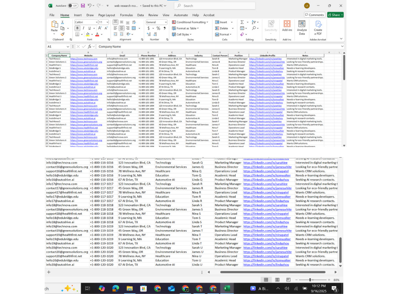Image resolution: width=393 pixels, height=294 pixels.
Task: Click the green Share button
Action: click(335, 15)
